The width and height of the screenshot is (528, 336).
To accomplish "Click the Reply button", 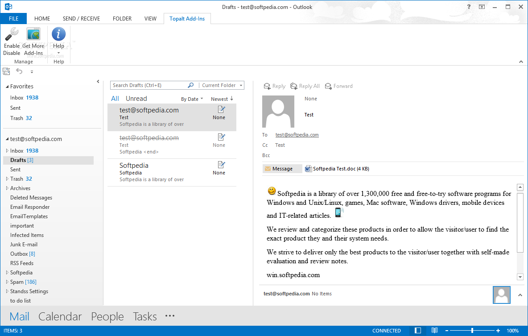I will point(274,86).
